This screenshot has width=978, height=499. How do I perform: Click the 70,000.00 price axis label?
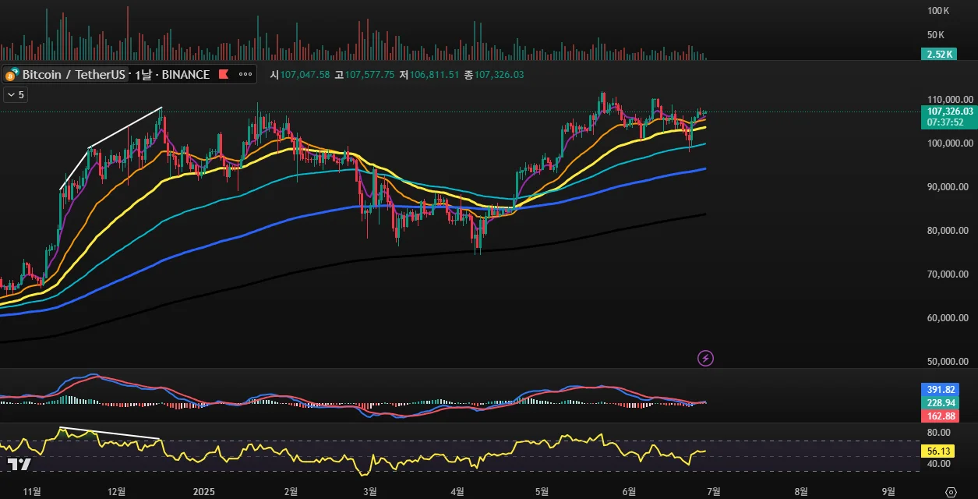tap(949, 274)
